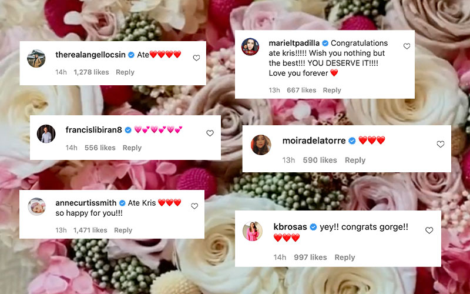
Task: Open the moiradelatorre username link
Action: click(x=314, y=141)
